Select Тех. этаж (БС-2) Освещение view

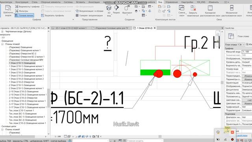[x=23, y=120]
